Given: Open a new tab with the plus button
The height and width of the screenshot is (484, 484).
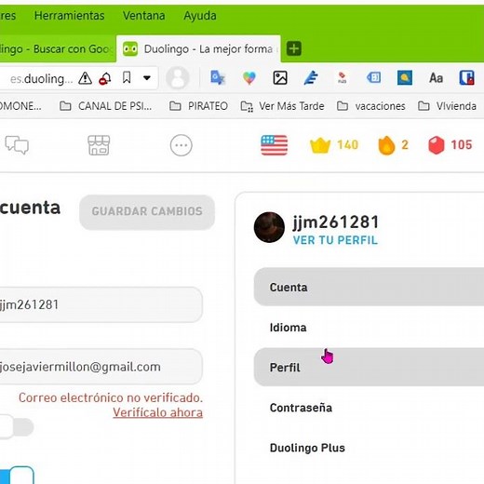Looking at the screenshot, I should click(294, 48).
